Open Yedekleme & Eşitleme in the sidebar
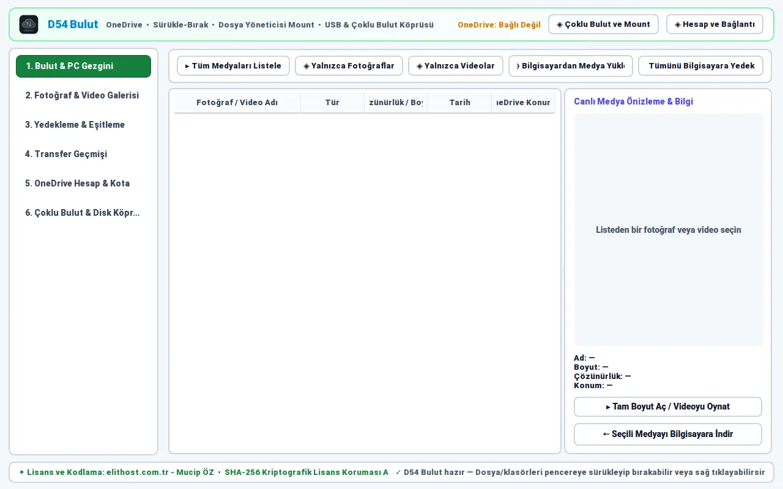The height and width of the screenshot is (489, 783). tap(83, 125)
